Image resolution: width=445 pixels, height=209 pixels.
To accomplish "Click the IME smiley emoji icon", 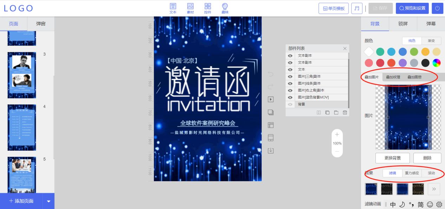I will tap(430, 204).
